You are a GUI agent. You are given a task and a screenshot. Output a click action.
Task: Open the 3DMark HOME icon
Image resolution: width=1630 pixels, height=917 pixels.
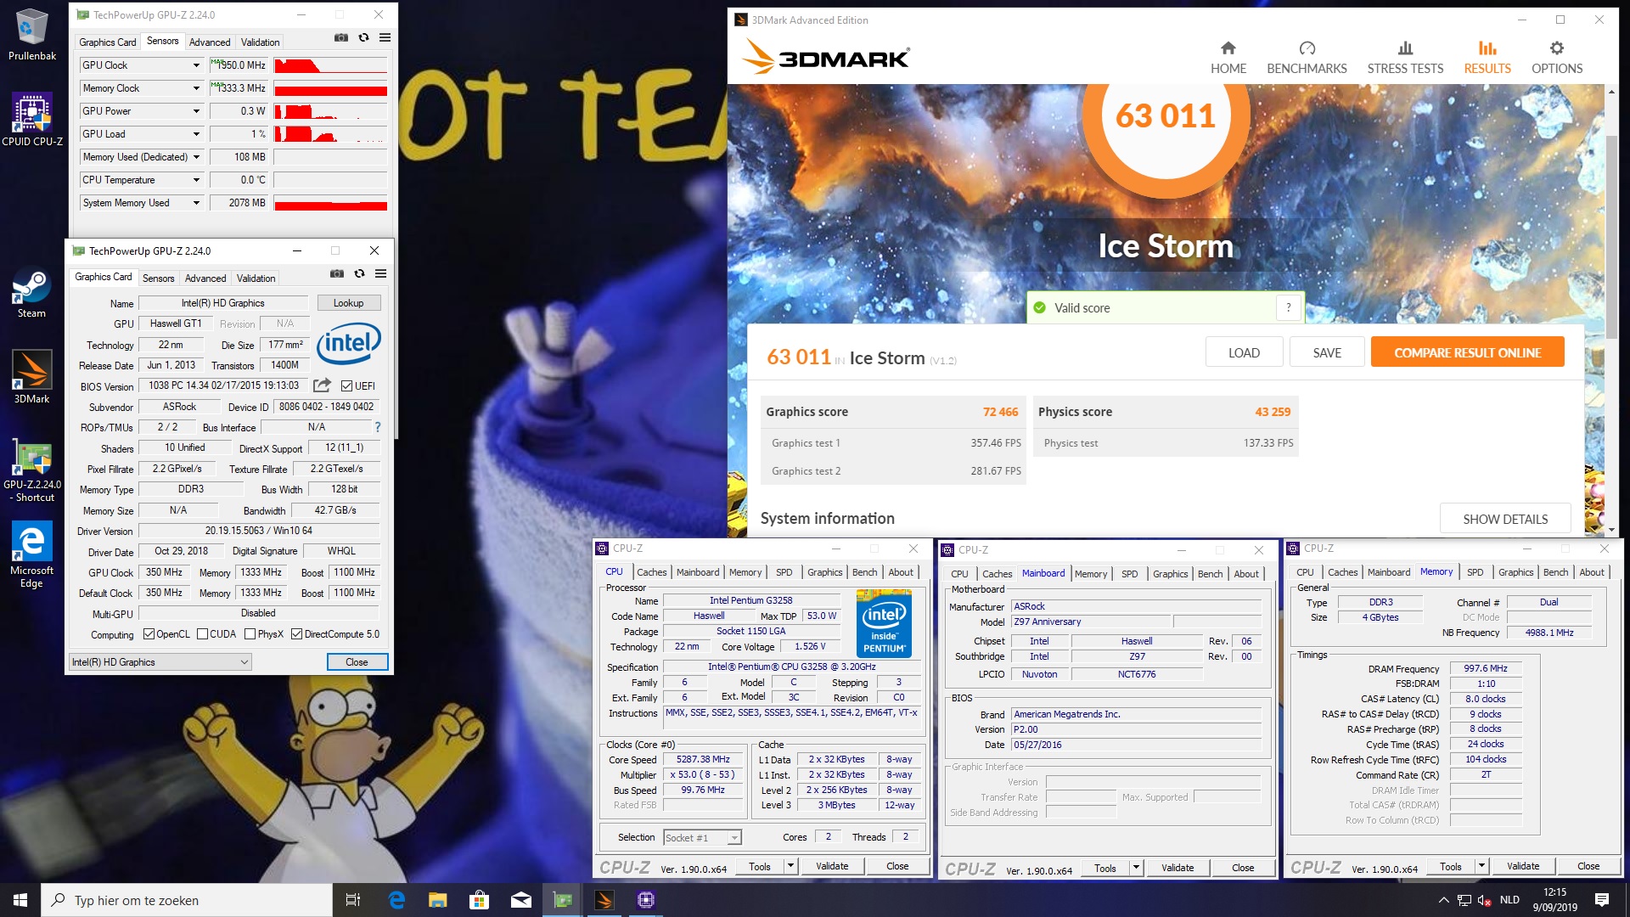(1228, 57)
